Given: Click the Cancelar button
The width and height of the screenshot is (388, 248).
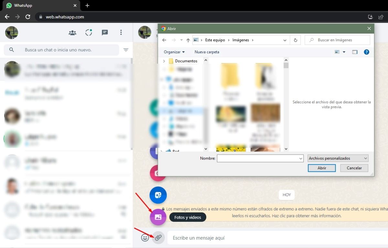Looking at the screenshot, I should click(x=354, y=168).
